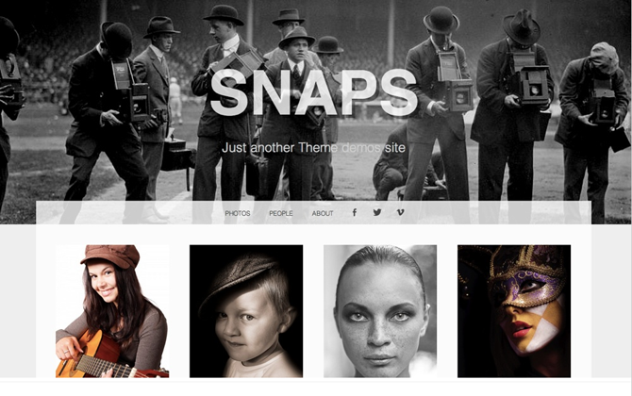This screenshot has height=396, width=632.
Task: Open the Twitter bird icon link
Action: pos(377,212)
